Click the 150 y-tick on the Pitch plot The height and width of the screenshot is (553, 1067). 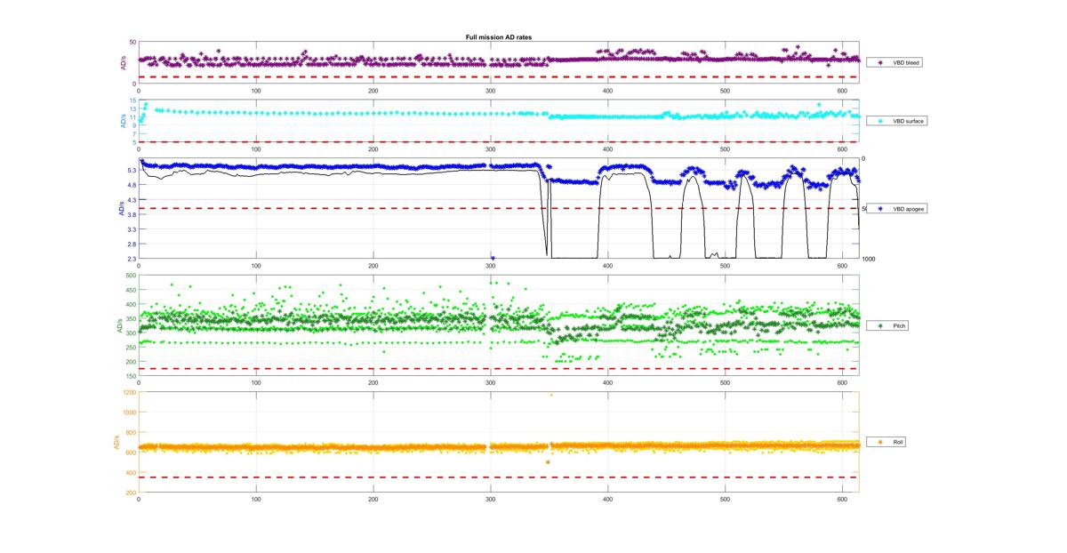[131, 377]
